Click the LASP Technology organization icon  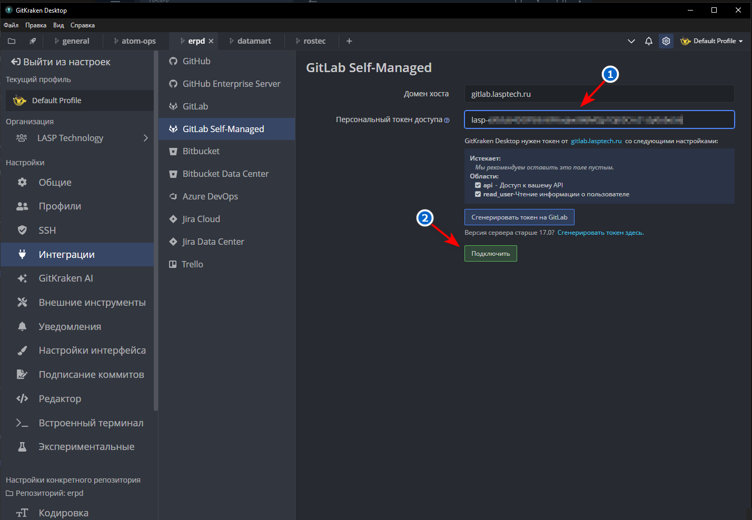(x=22, y=138)
